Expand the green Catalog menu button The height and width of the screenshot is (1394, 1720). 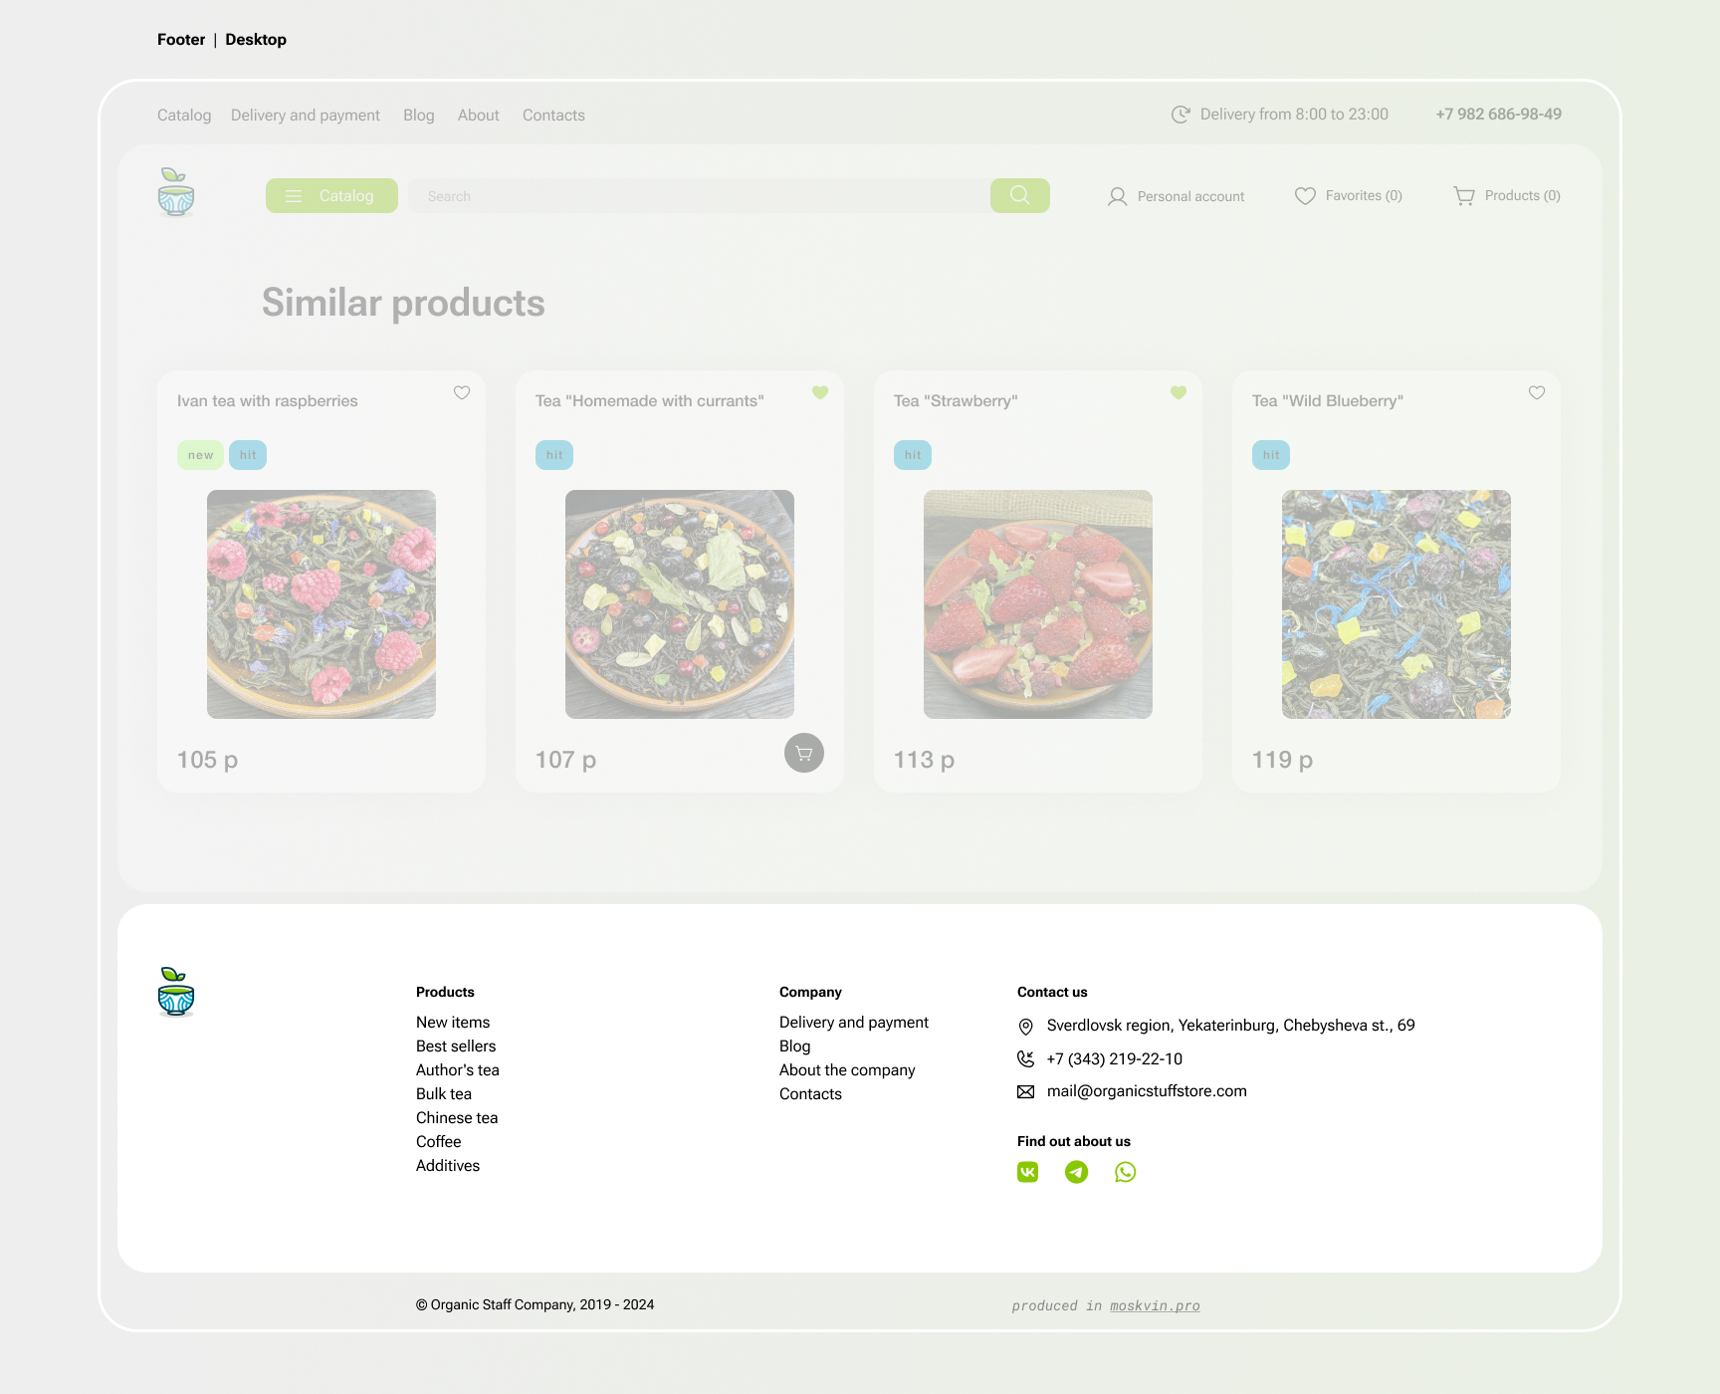[331, 196]
